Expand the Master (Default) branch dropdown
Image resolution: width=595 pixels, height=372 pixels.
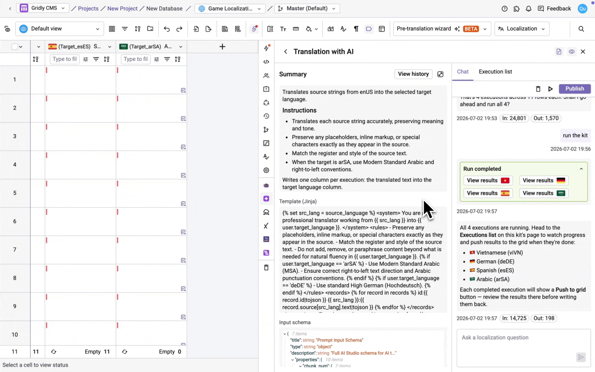point(307,9)
